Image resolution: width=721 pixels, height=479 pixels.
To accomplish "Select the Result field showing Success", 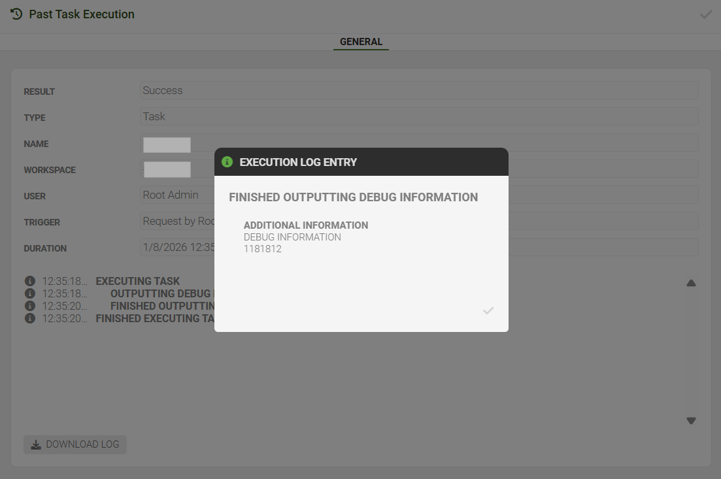I will (x=418, y=90).
